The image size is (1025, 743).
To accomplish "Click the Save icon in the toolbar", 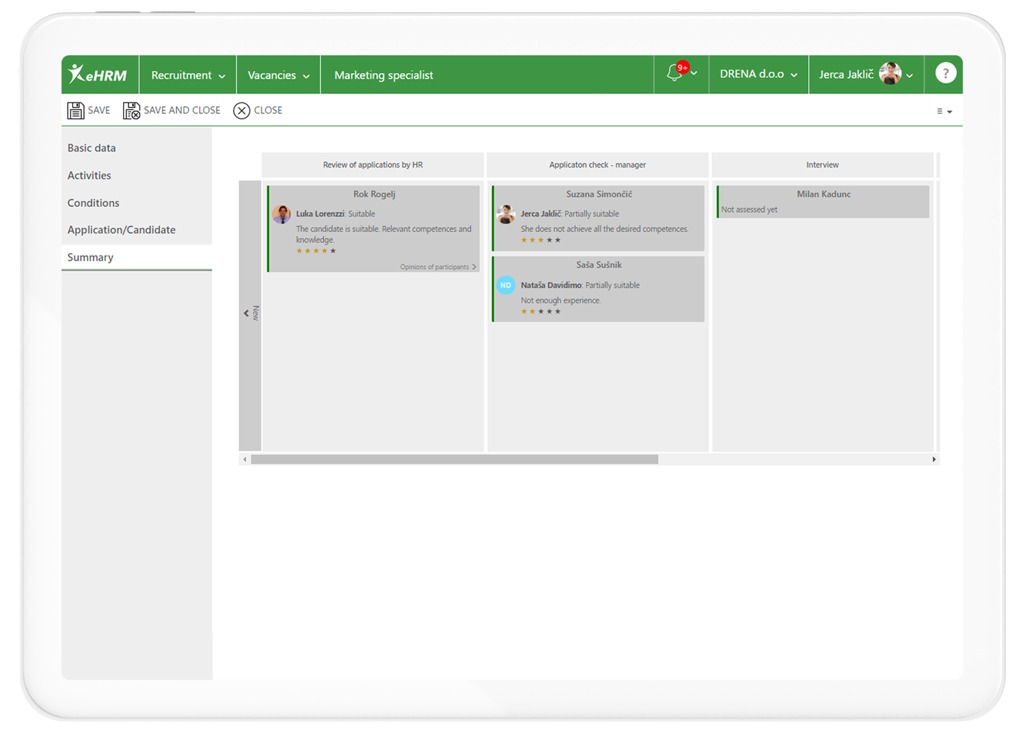I will pos(75,110).
